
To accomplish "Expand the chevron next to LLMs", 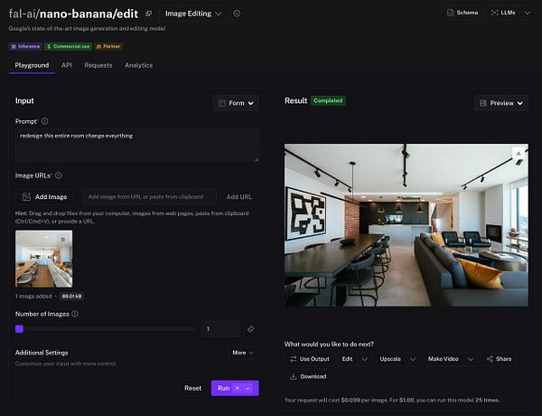I will click(x=528, y=13).
